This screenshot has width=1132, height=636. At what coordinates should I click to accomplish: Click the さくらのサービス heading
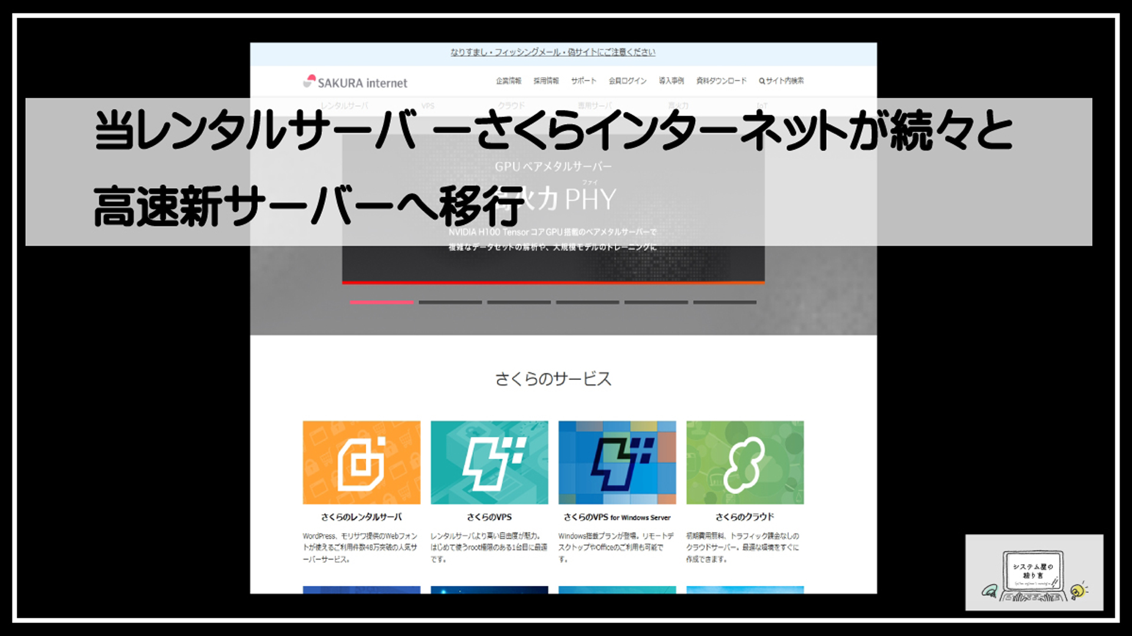coord(553,379)
